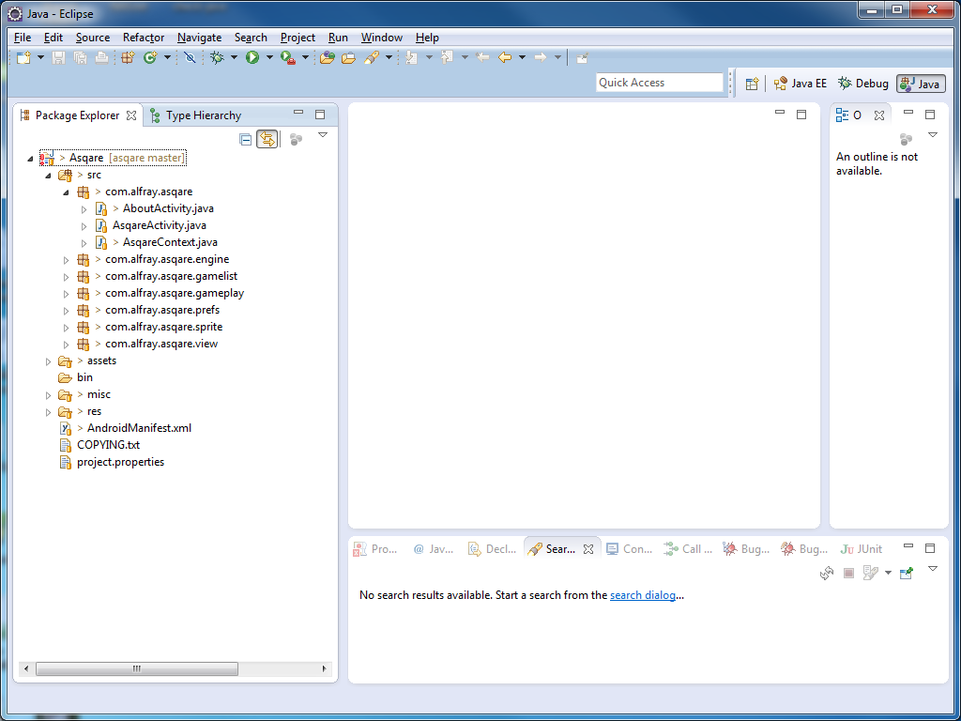Open the Debug configurations dropdown arrow
961x721 pixels.
[x=234, y=57]
